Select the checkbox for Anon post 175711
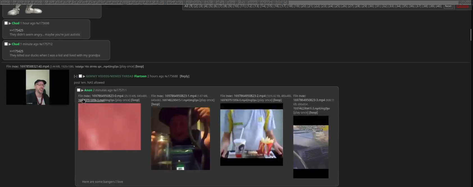The image size is (473, 187). coord(79,90)
